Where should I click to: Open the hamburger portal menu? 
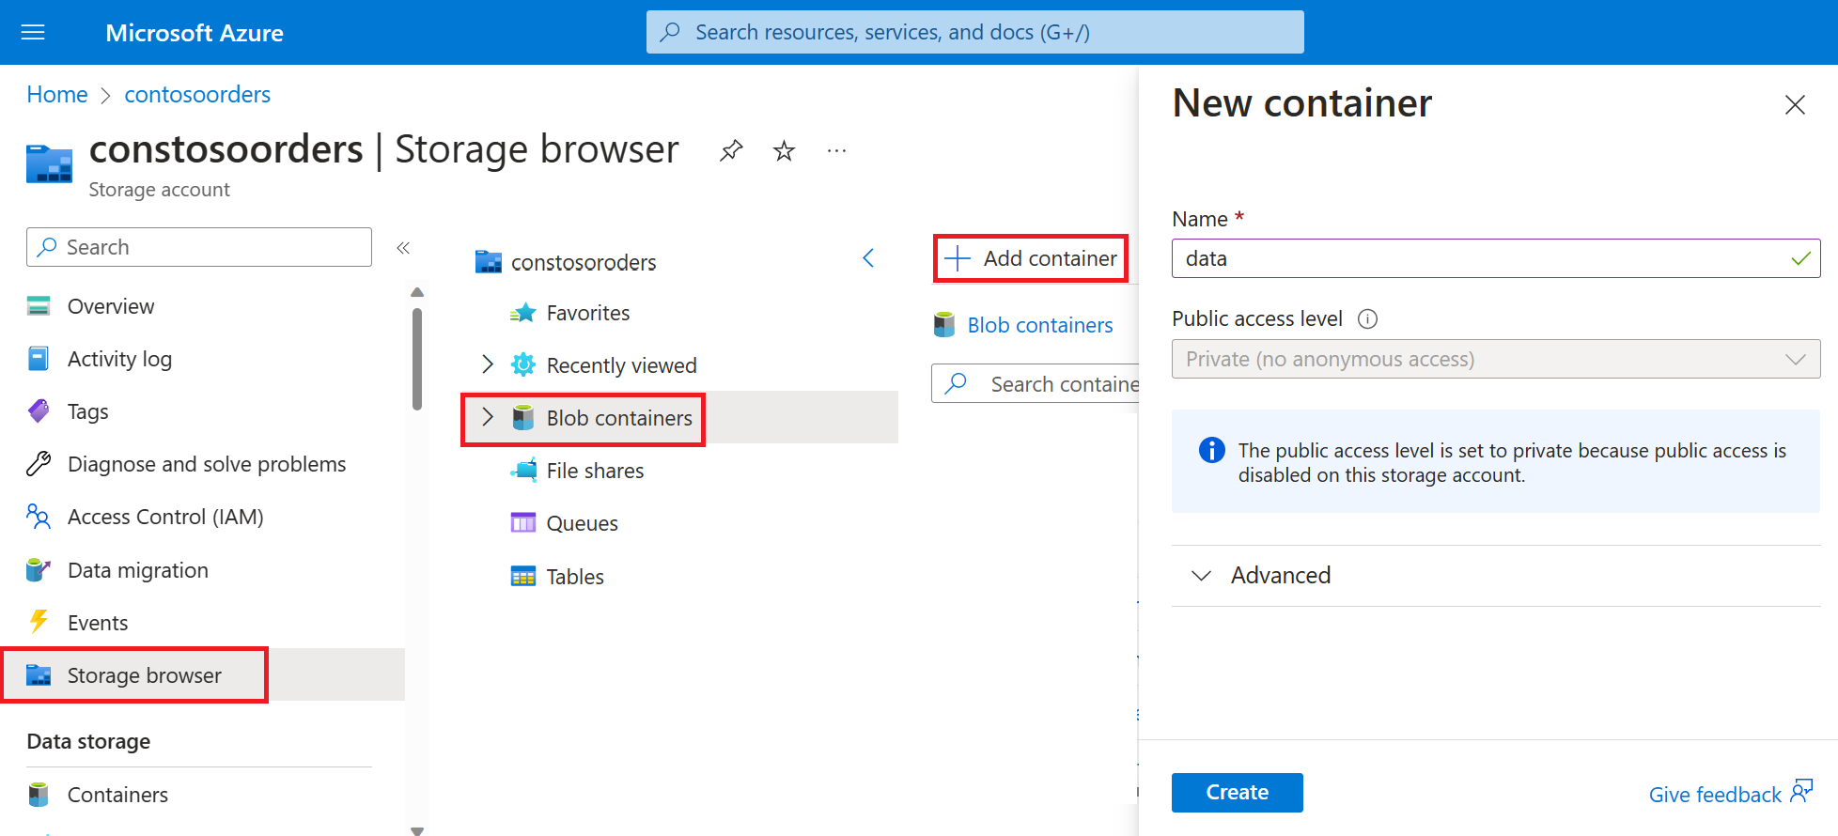point(33,33)
